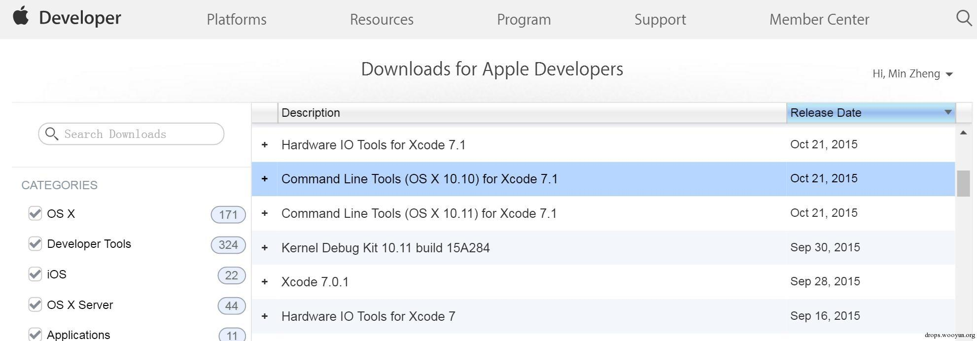This screenshot has height=341, width=977.
Task: Uncheck the iOS category checkbox
Action: tap(35, 274)
